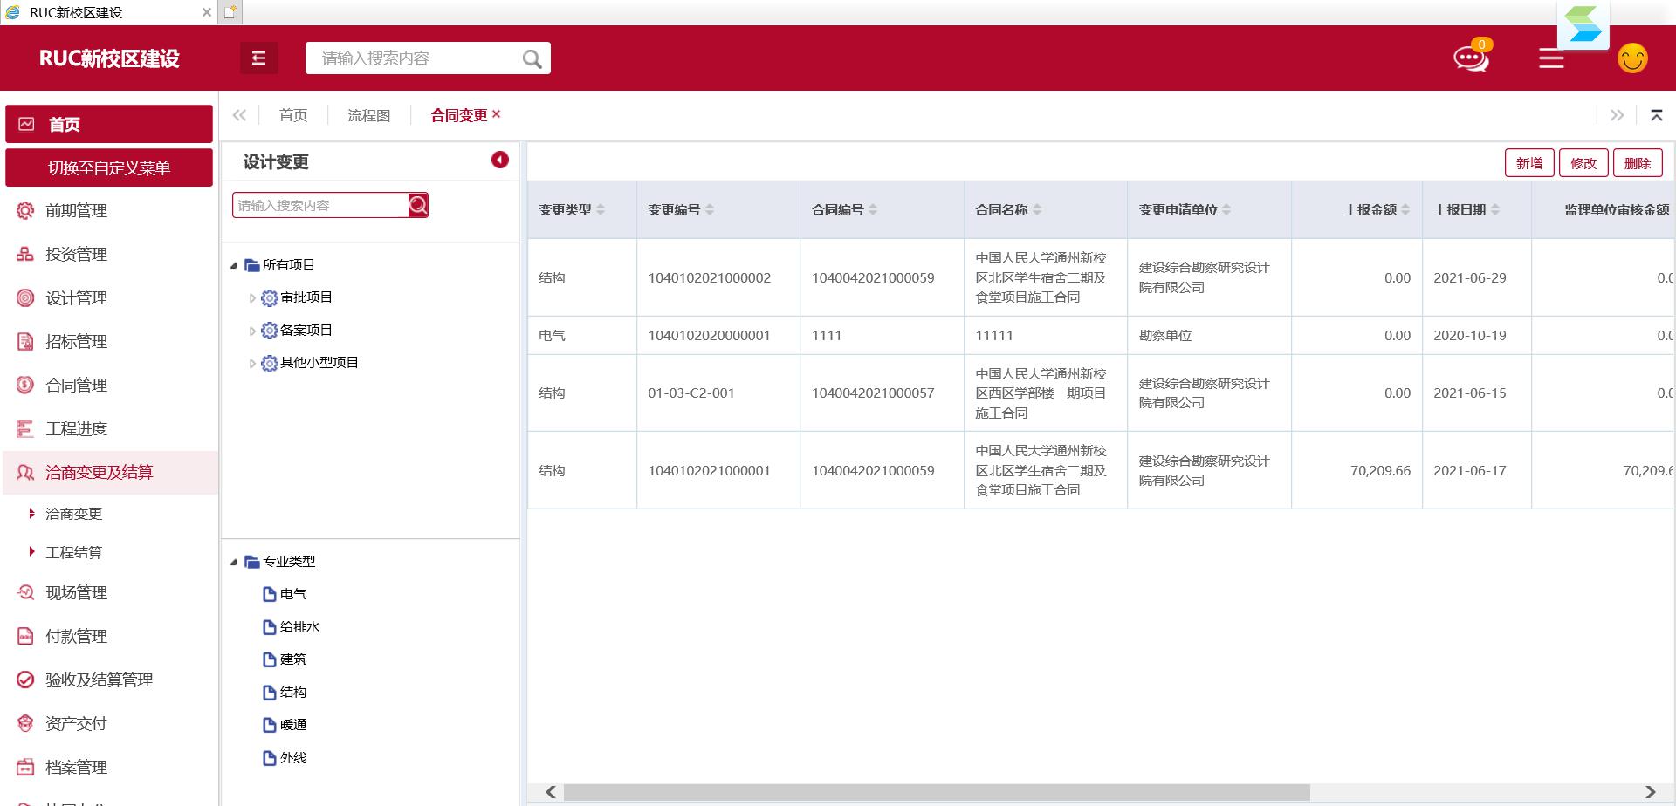1676x806 pixels.
Task: Select 暖通 in the 专业类型 tree
Action: pos(293,725)
